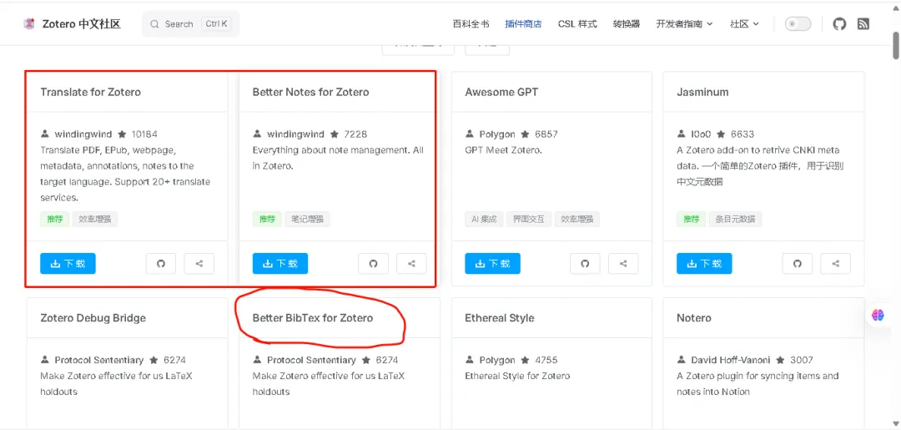This screenshot has height=430, width=901.
Task: Click 条目元数据 tag on Jasminum card
Action: coord(736,219)
